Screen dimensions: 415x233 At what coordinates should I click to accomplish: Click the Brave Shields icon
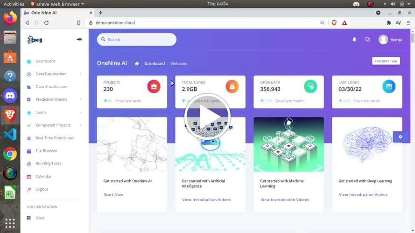coord(334,23)
